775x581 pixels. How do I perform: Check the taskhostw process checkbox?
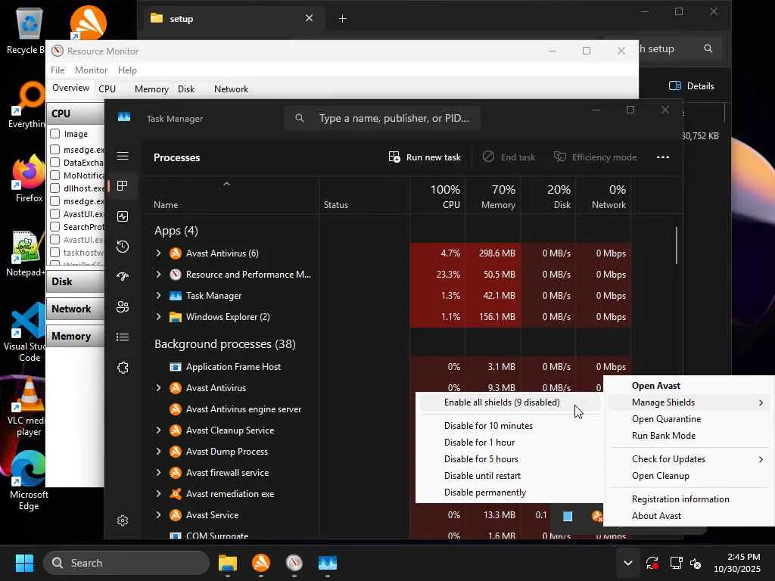coord(54,253)
